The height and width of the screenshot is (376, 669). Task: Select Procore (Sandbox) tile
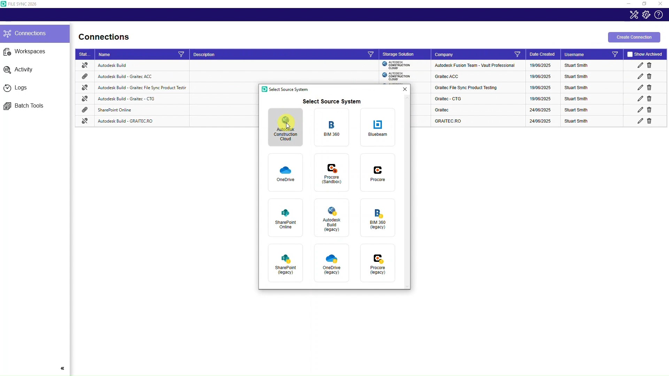[x=331, y=173]
